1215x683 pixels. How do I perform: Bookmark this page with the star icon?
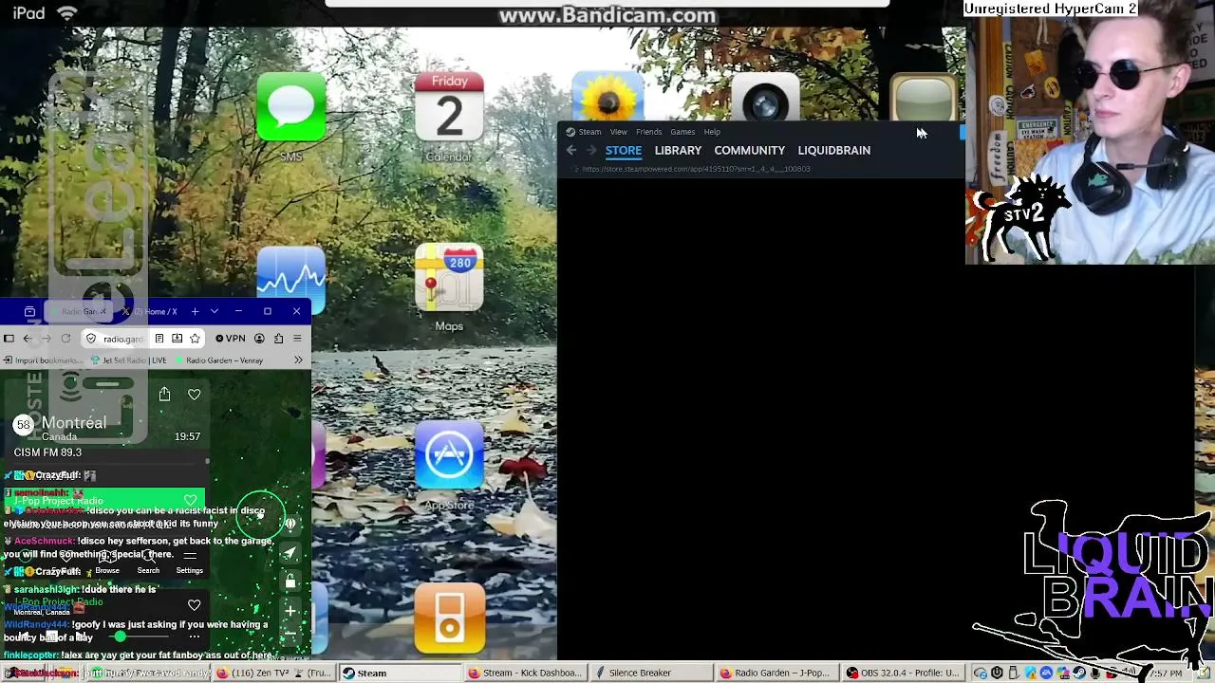195,339
